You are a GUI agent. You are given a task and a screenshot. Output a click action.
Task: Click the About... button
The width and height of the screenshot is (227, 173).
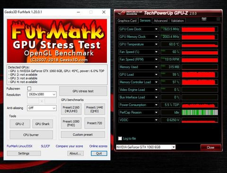coord(76,154)
